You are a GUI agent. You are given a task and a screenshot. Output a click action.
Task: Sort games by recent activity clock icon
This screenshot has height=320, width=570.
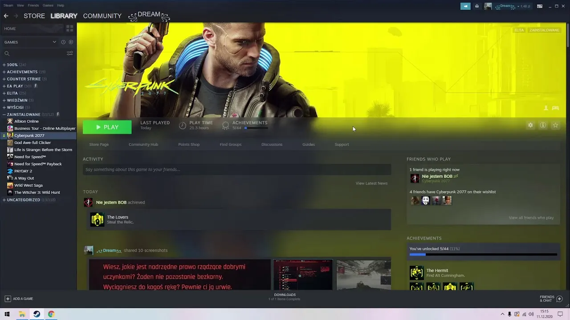(63, 42)
